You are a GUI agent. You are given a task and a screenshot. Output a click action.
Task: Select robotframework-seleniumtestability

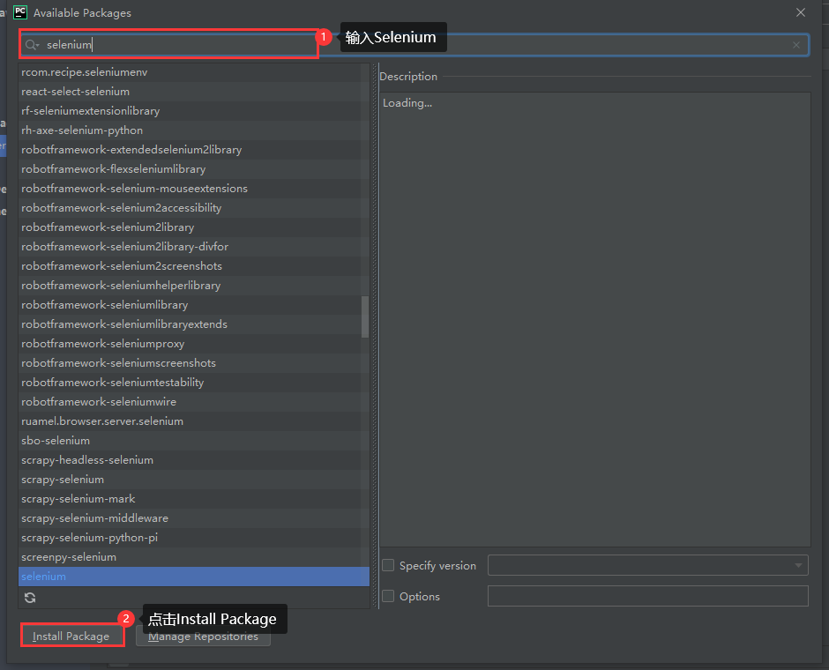coord(193,383)
